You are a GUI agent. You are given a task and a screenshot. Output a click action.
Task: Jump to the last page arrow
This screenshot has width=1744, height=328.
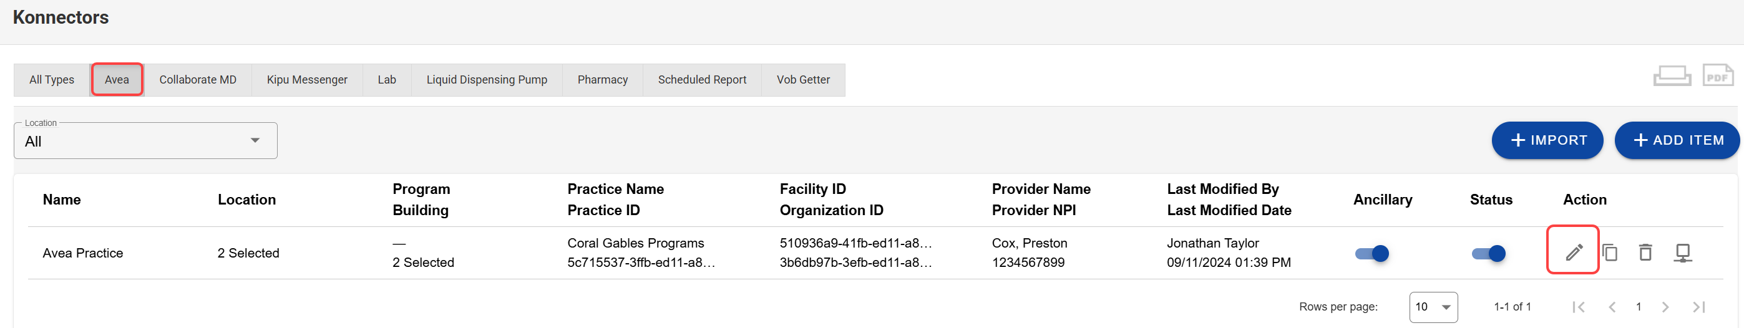point(1698,307)
